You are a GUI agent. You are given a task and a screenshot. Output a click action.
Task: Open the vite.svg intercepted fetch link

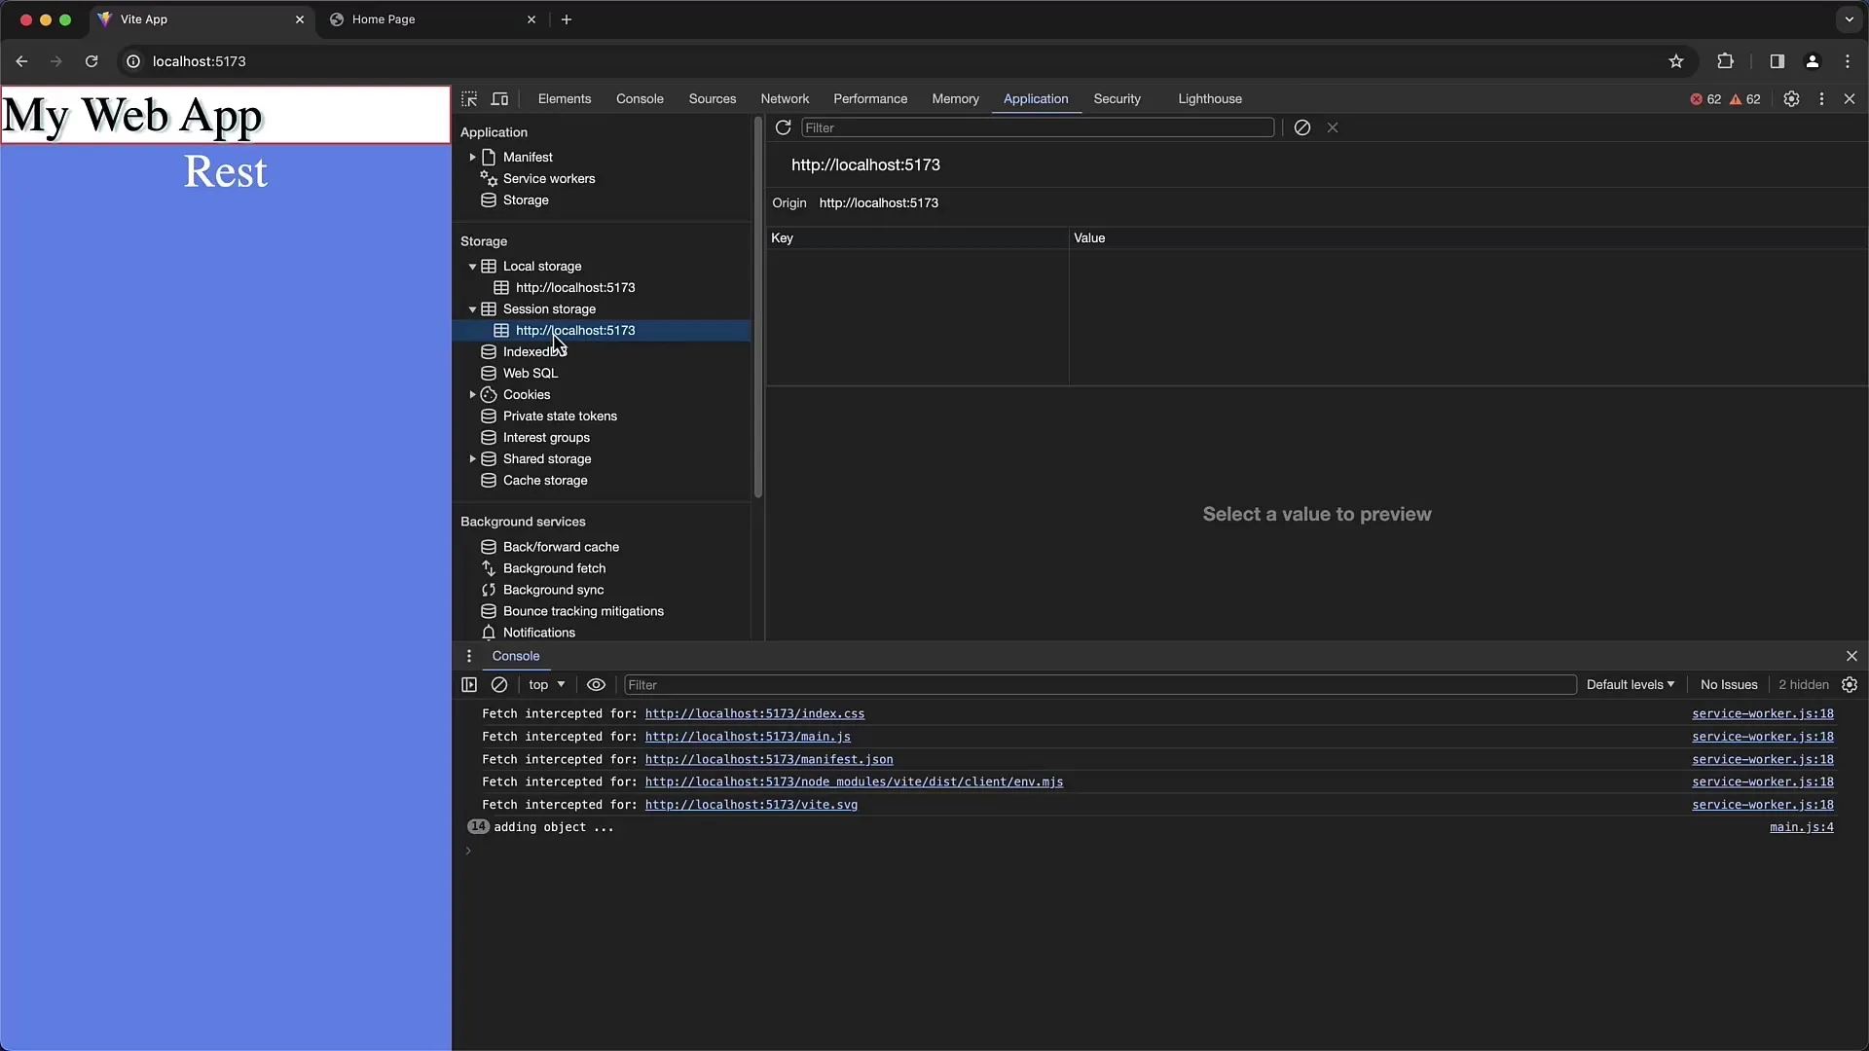[x=751, y=805]
